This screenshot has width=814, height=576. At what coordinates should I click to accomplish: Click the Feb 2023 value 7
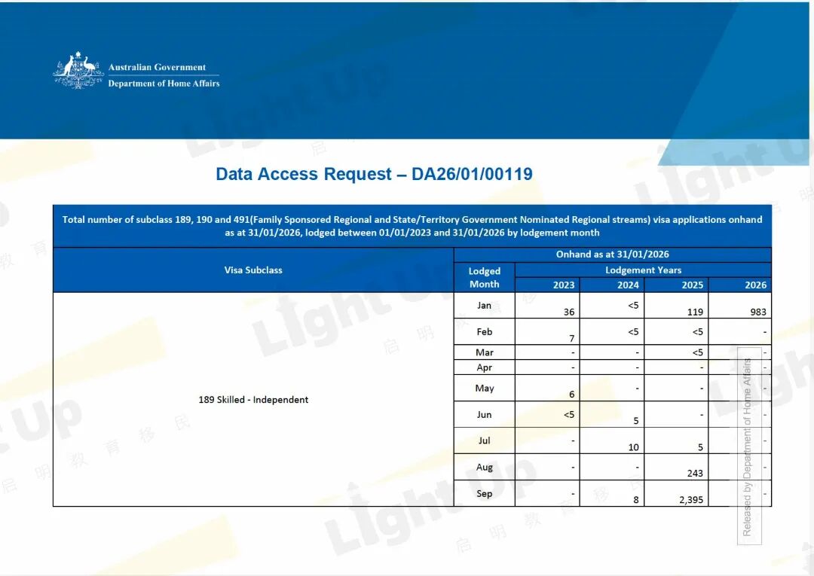[571, 338]
